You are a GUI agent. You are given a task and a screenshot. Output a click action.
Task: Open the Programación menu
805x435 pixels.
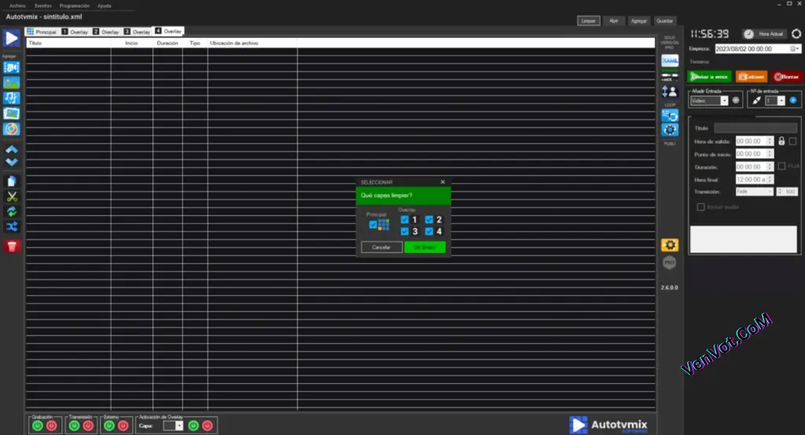click(75, 5)
